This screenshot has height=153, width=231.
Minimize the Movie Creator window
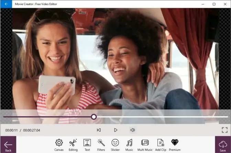pos(203,4)
